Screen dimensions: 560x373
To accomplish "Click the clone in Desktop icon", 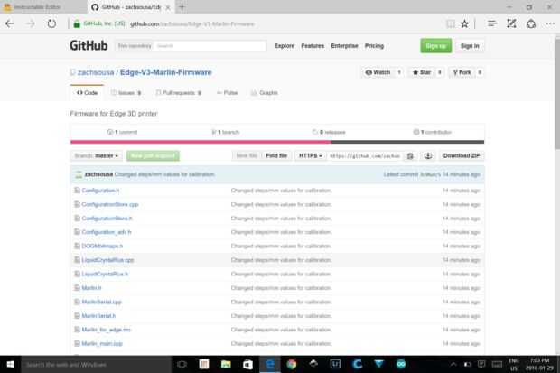I will click(x=428, y=155).
